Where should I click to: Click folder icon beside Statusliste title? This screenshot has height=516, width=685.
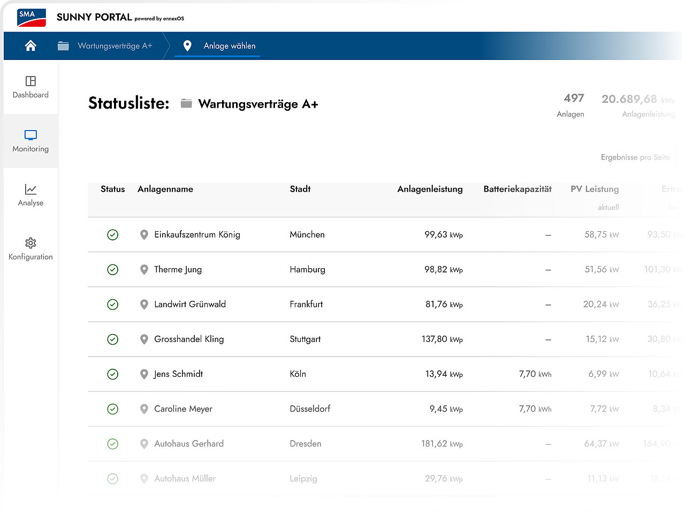pos(186,103)
